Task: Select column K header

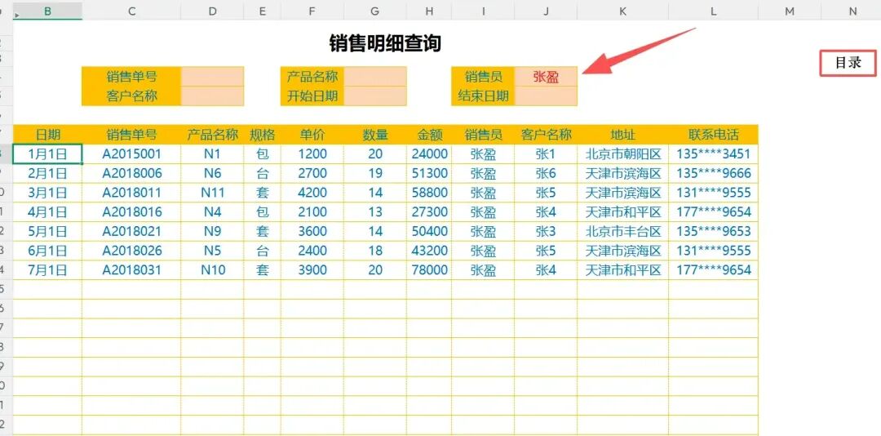Action: 622,11
